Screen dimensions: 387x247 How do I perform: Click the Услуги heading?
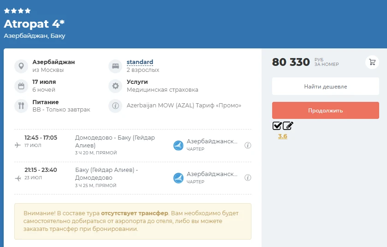click(x=137, y=82)
